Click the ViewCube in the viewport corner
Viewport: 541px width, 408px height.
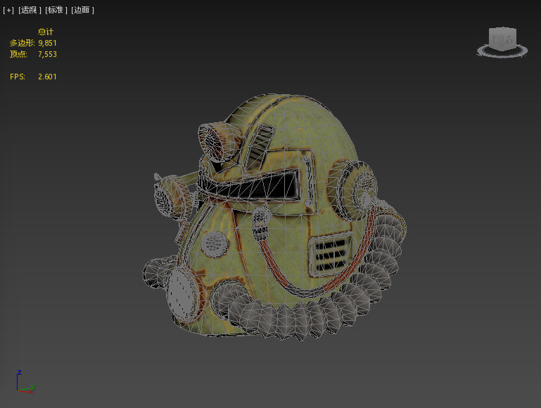[x=502, y=39]
